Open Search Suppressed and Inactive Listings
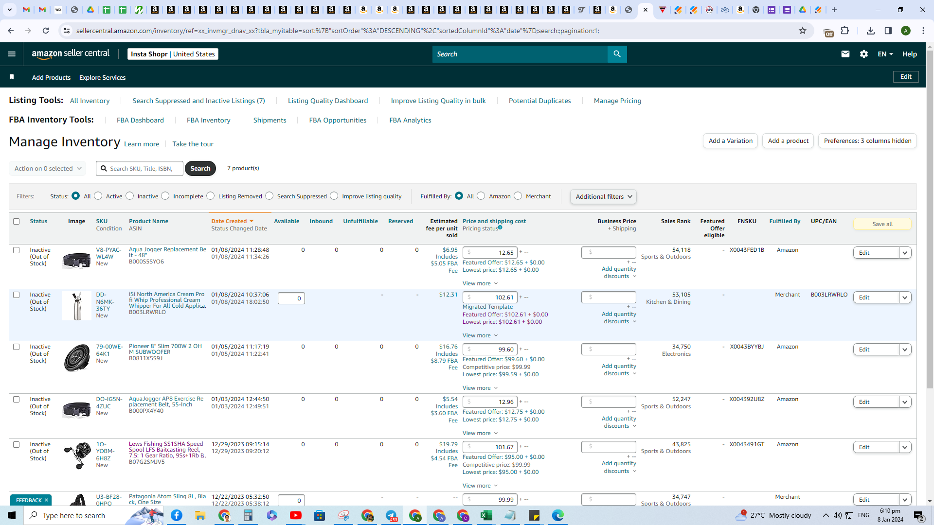 pyautogui.click(x=199, y=101)
